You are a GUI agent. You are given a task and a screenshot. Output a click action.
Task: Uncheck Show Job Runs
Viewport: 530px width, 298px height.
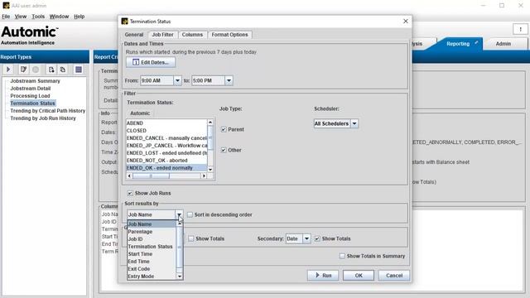pos(130,193)
